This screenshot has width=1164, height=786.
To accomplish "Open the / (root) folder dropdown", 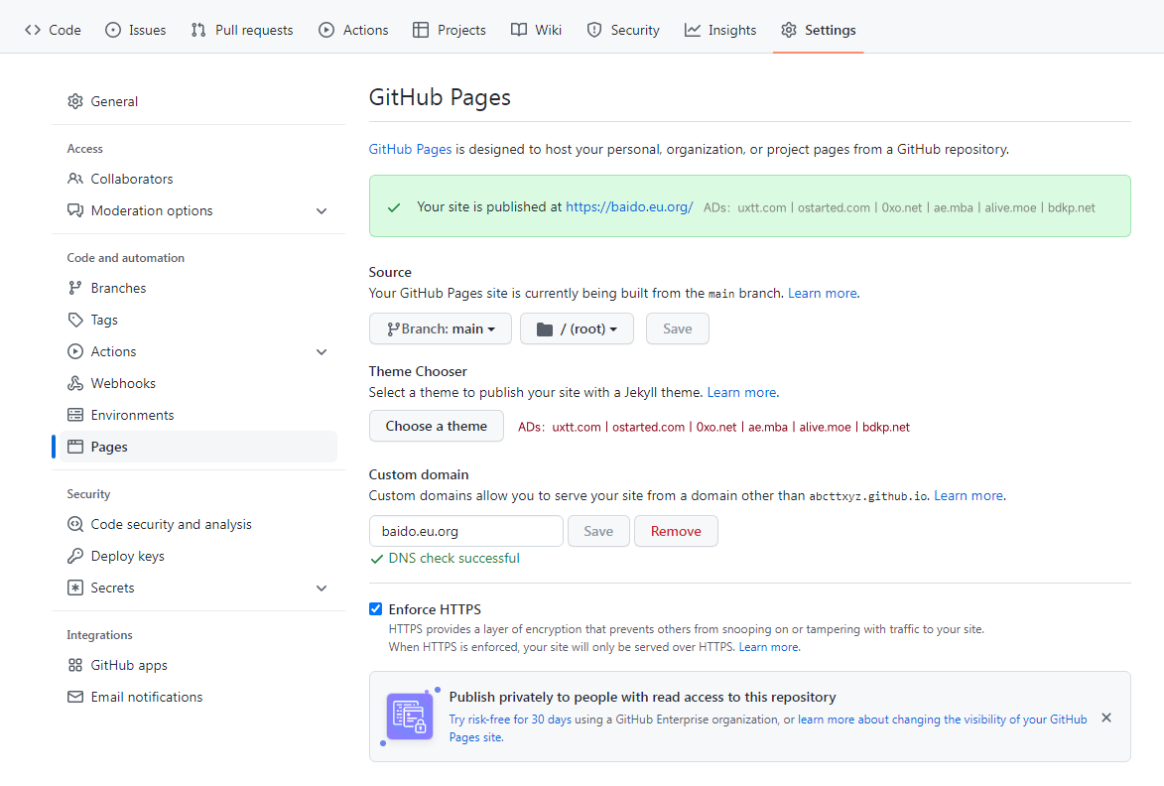I will click(577, 328).
